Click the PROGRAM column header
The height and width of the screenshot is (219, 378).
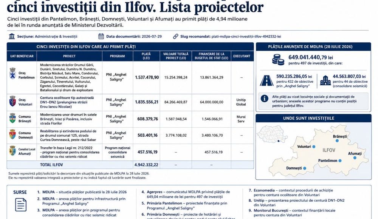point(118,56)
